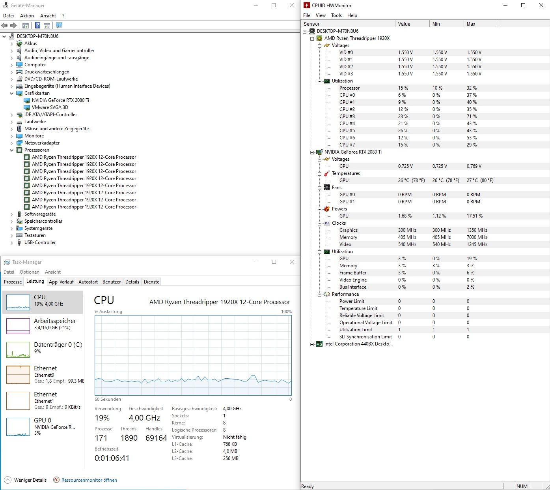Click the NVIDIA GeForce card icon in HWMonitor
The height and width of the screenshot is (490, 550).
pyautogui.click(x=319, y=152)
